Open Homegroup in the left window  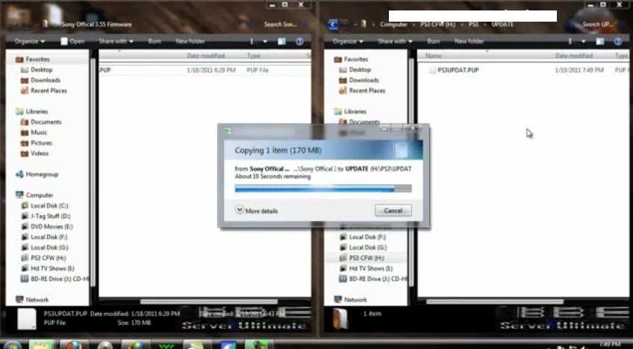[42, 175]
